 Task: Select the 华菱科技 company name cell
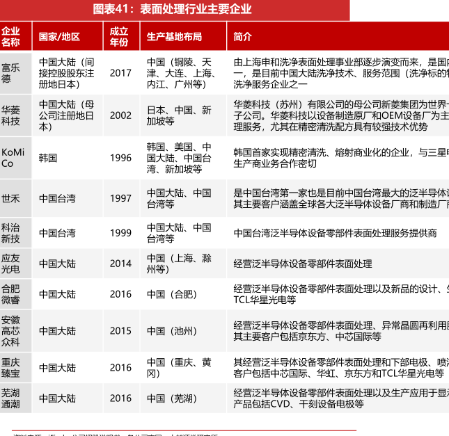pyautogui.click(x=11, y=115)
